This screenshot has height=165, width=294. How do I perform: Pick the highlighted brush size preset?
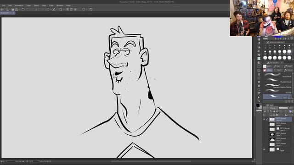point(289,52)
